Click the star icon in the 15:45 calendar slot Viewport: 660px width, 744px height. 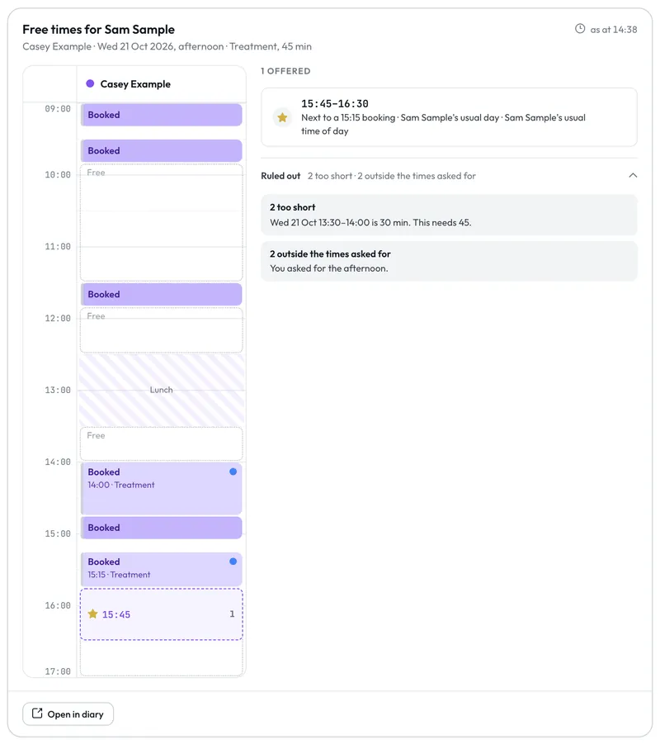tap(93, 614)
